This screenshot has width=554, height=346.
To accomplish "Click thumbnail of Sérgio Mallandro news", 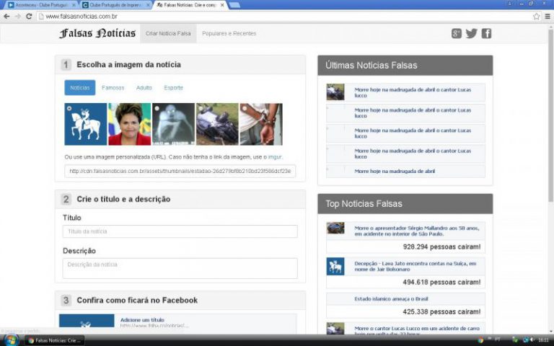I will (x=335, y=228).
